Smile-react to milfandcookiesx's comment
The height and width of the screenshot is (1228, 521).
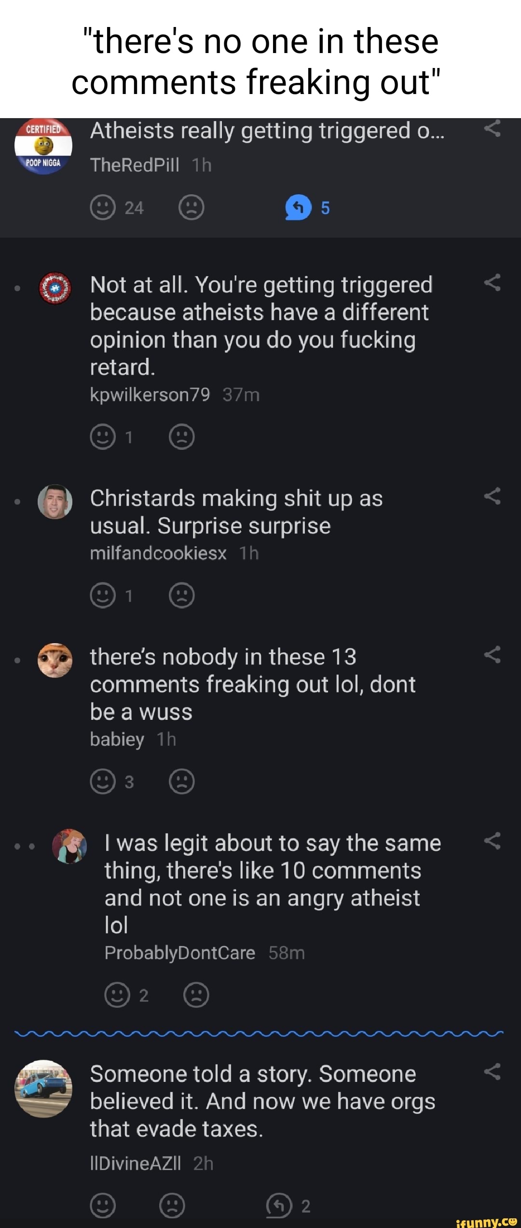coord(103,595)
